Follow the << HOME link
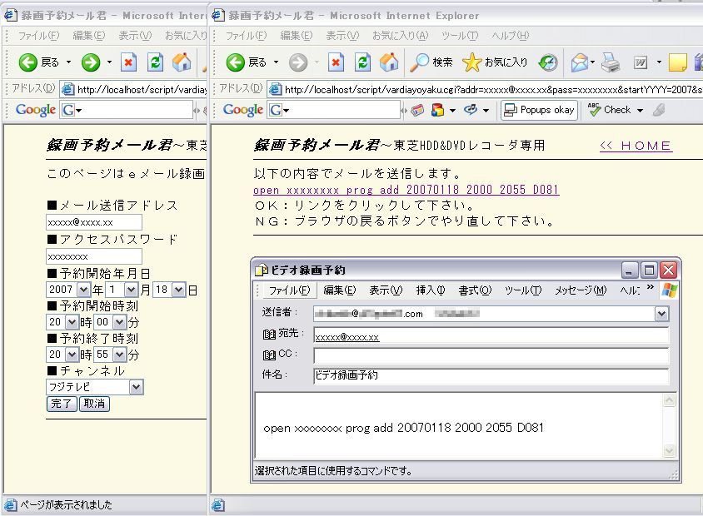This screenshot has width=703, height=516. 636,146
